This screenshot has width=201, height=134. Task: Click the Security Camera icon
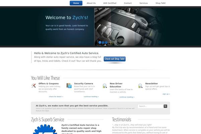(69, 85)
